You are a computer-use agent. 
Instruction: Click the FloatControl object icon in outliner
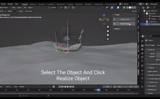coord(150,16)
